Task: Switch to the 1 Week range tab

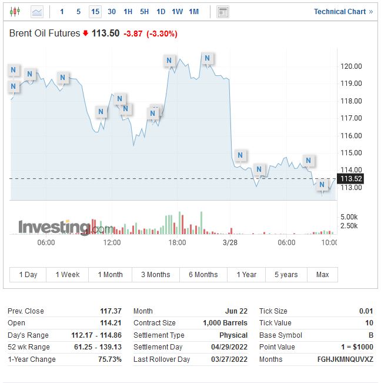Action: click(x=67, y=275)
